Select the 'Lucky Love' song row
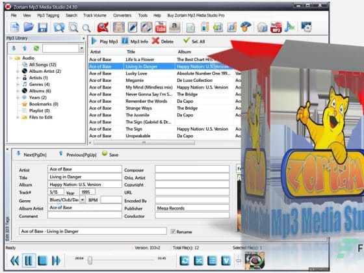Screen dimensions: 364x273 coord(164,73)
